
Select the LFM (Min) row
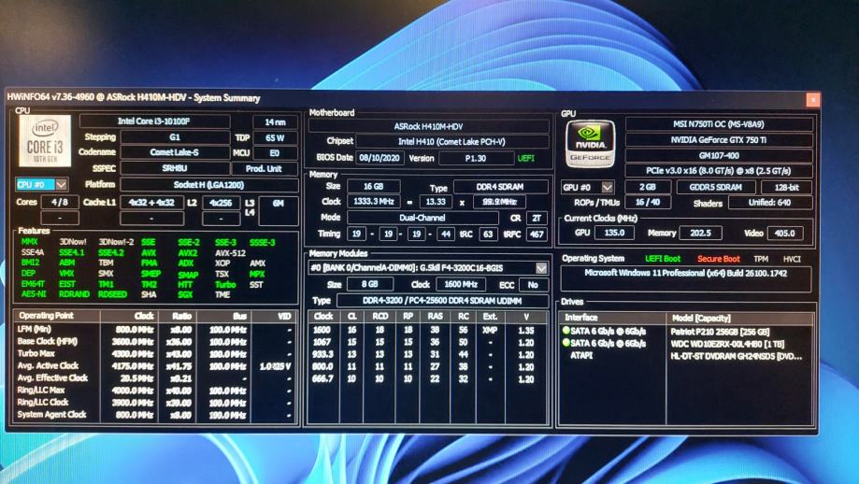[x=155, y=330]
